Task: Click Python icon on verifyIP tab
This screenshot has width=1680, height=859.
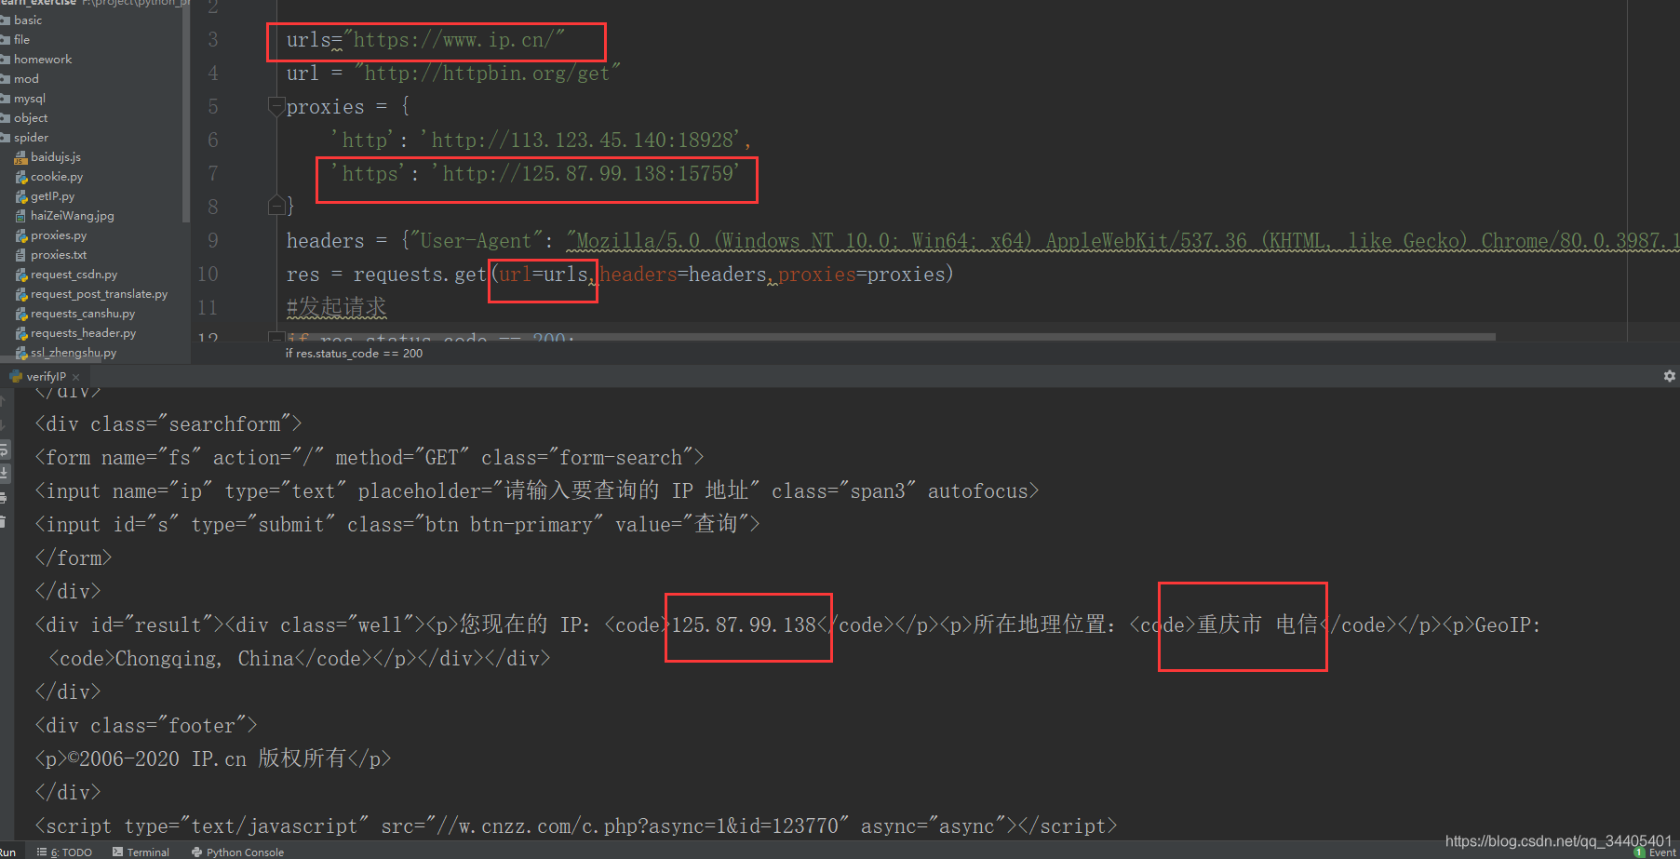Action: 15,377
